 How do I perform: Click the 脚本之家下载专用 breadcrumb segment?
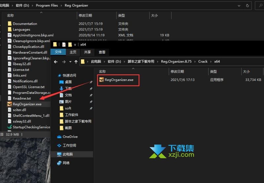click(x=141, y=62)
